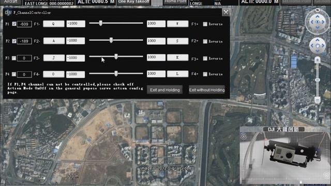Image resolution: width=331 pixels, height=186 pixels.
Task: Click the look-up arrow on compass ring
Action: [317, 16]
